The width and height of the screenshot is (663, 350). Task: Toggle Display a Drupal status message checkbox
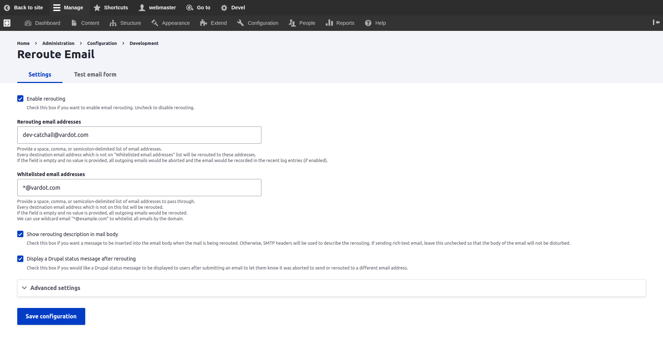pos(20,259)
